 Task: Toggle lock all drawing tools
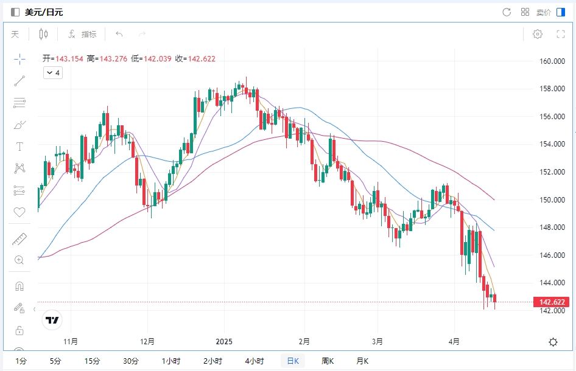19,330
